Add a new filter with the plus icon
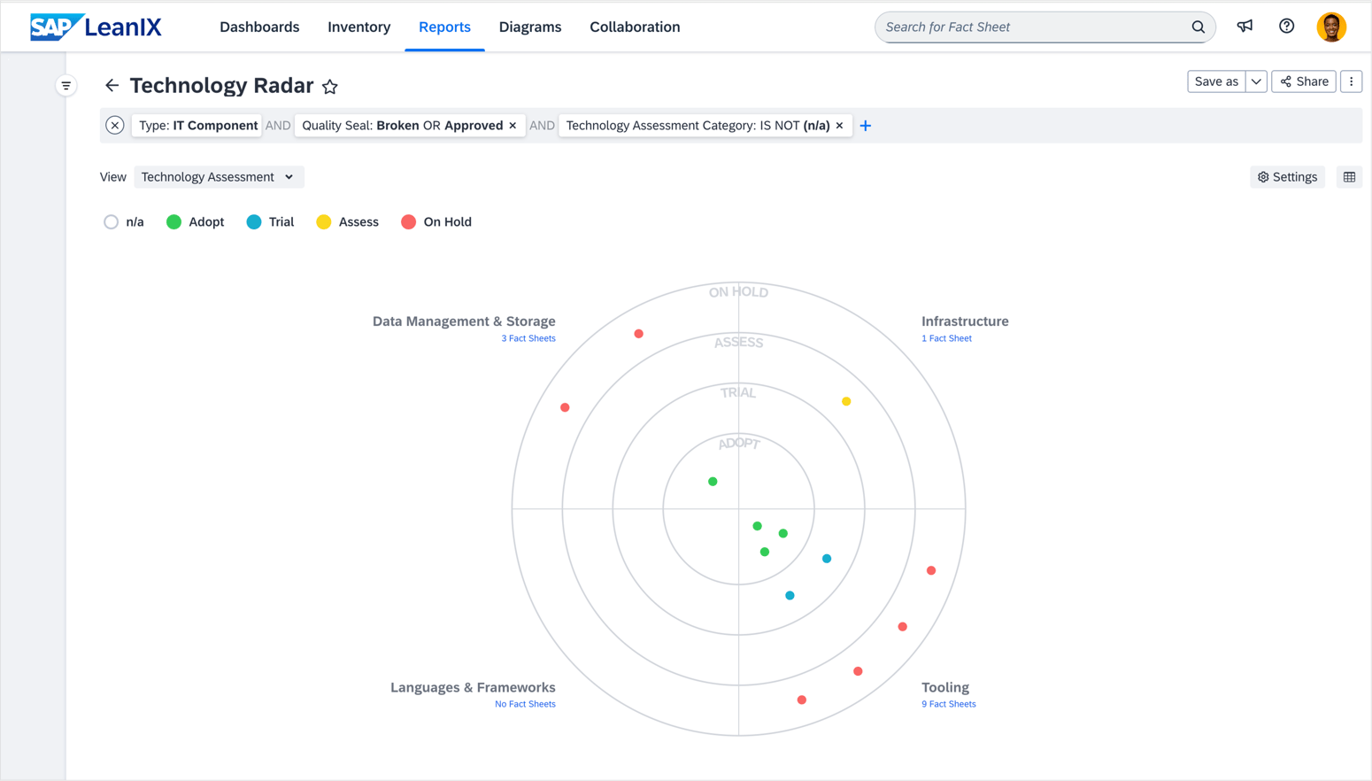Screen dimensions: 1372x781 point(865,125)
